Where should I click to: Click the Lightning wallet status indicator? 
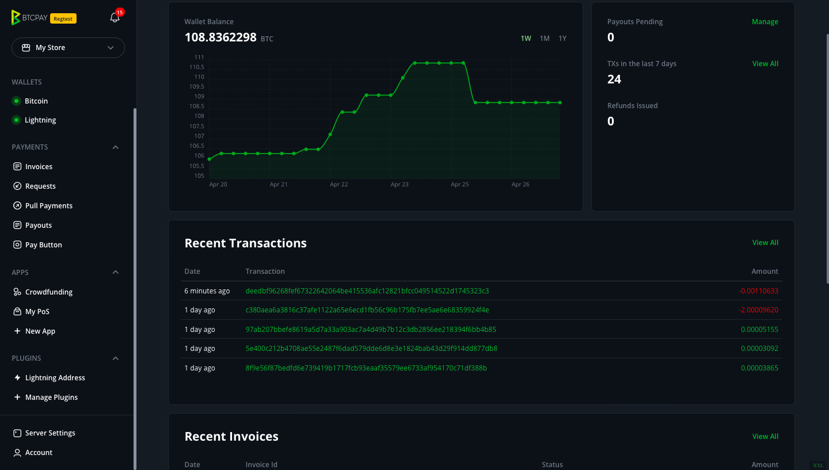tap(16, 120)
